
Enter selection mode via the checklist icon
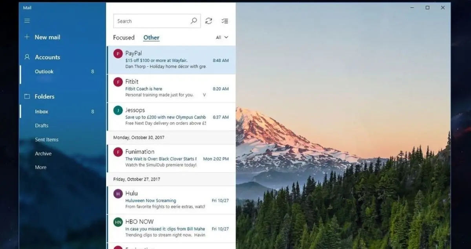225,21
